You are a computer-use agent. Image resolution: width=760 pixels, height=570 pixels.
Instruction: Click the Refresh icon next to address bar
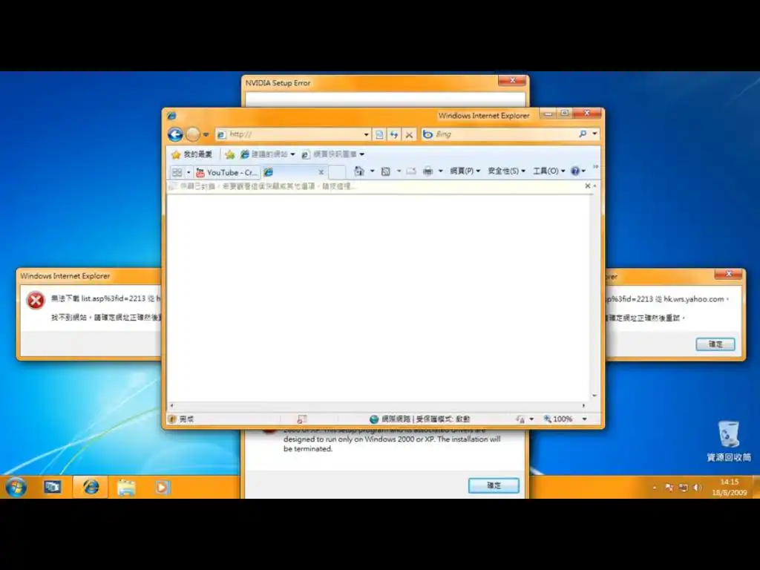pyautogui.click(x=394, y=134)
